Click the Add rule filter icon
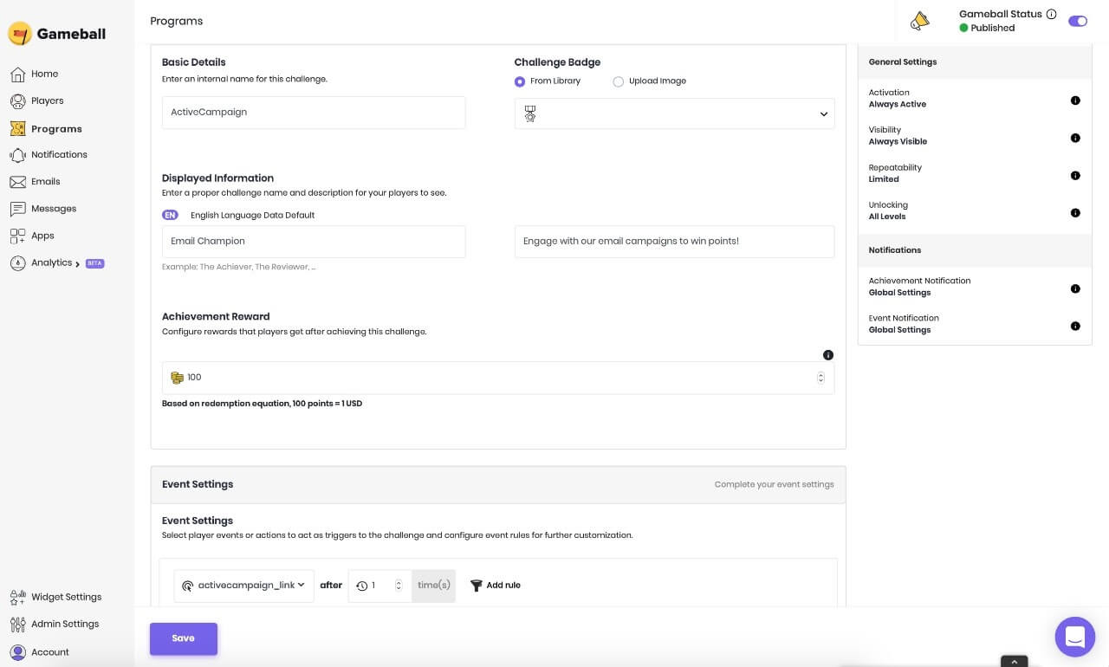The image size is (1109, 667). (476, 586)
